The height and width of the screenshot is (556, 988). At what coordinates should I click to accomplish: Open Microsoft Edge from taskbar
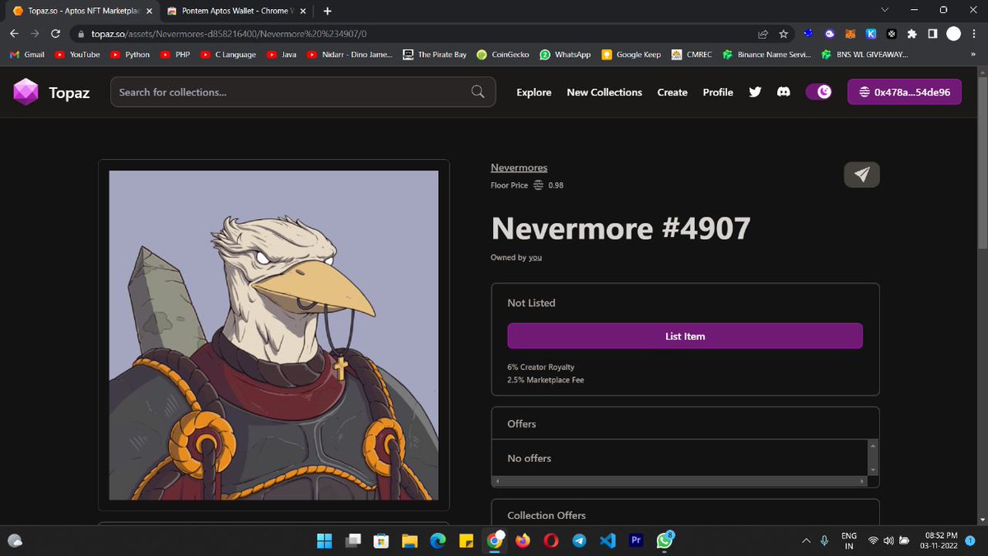coord(437,540)
